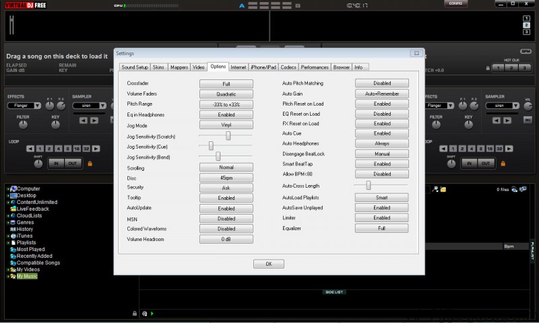This screenshot has width=539, height=323.
Task: Change the Equalizer Full setting
Action: [x=382, y=228]
